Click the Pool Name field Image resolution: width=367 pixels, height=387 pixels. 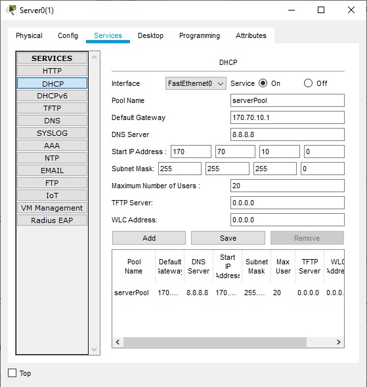coord(287,100)
